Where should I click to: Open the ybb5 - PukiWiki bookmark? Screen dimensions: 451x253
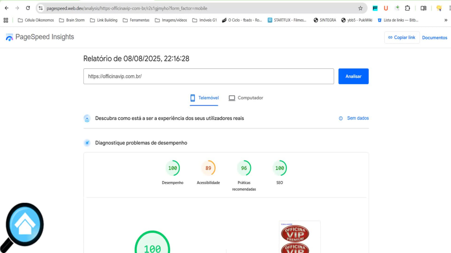(357, 20)
